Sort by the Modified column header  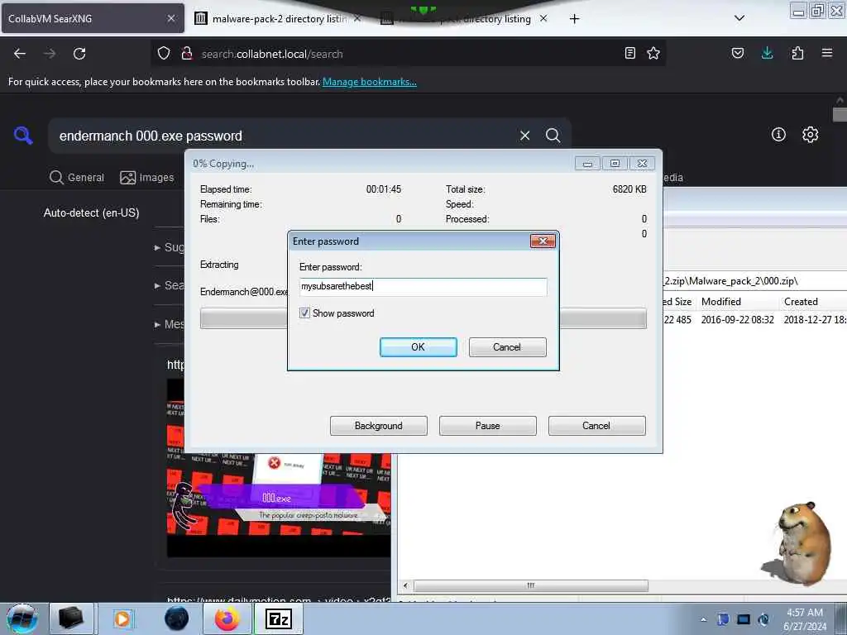[721, 302]
